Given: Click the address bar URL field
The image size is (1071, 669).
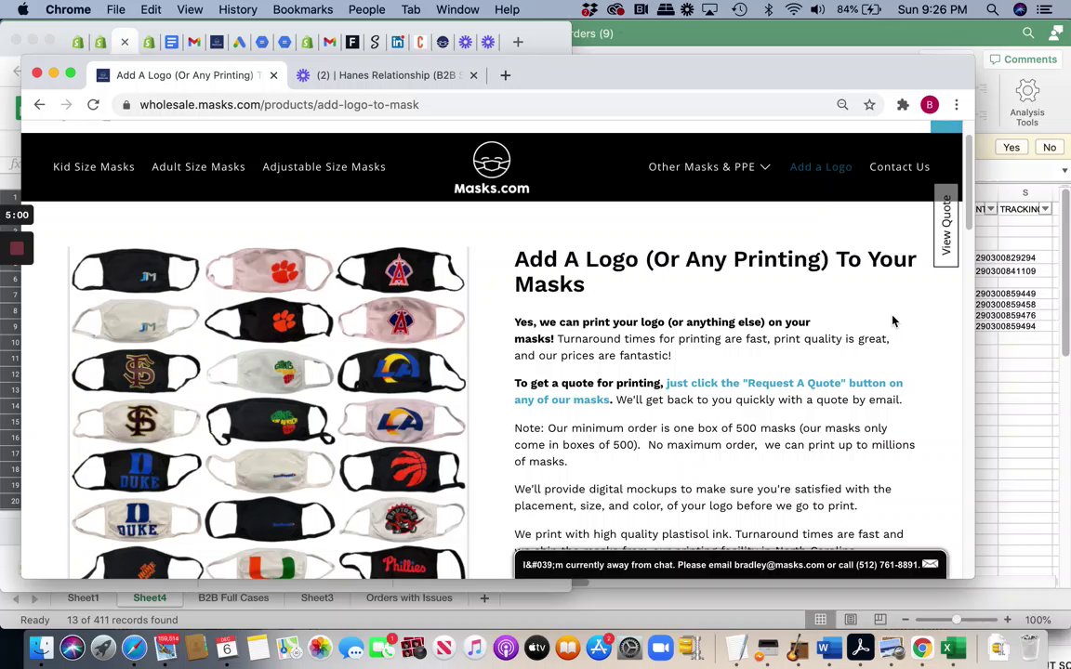Looking at the screenshot, I should point(478,104).
